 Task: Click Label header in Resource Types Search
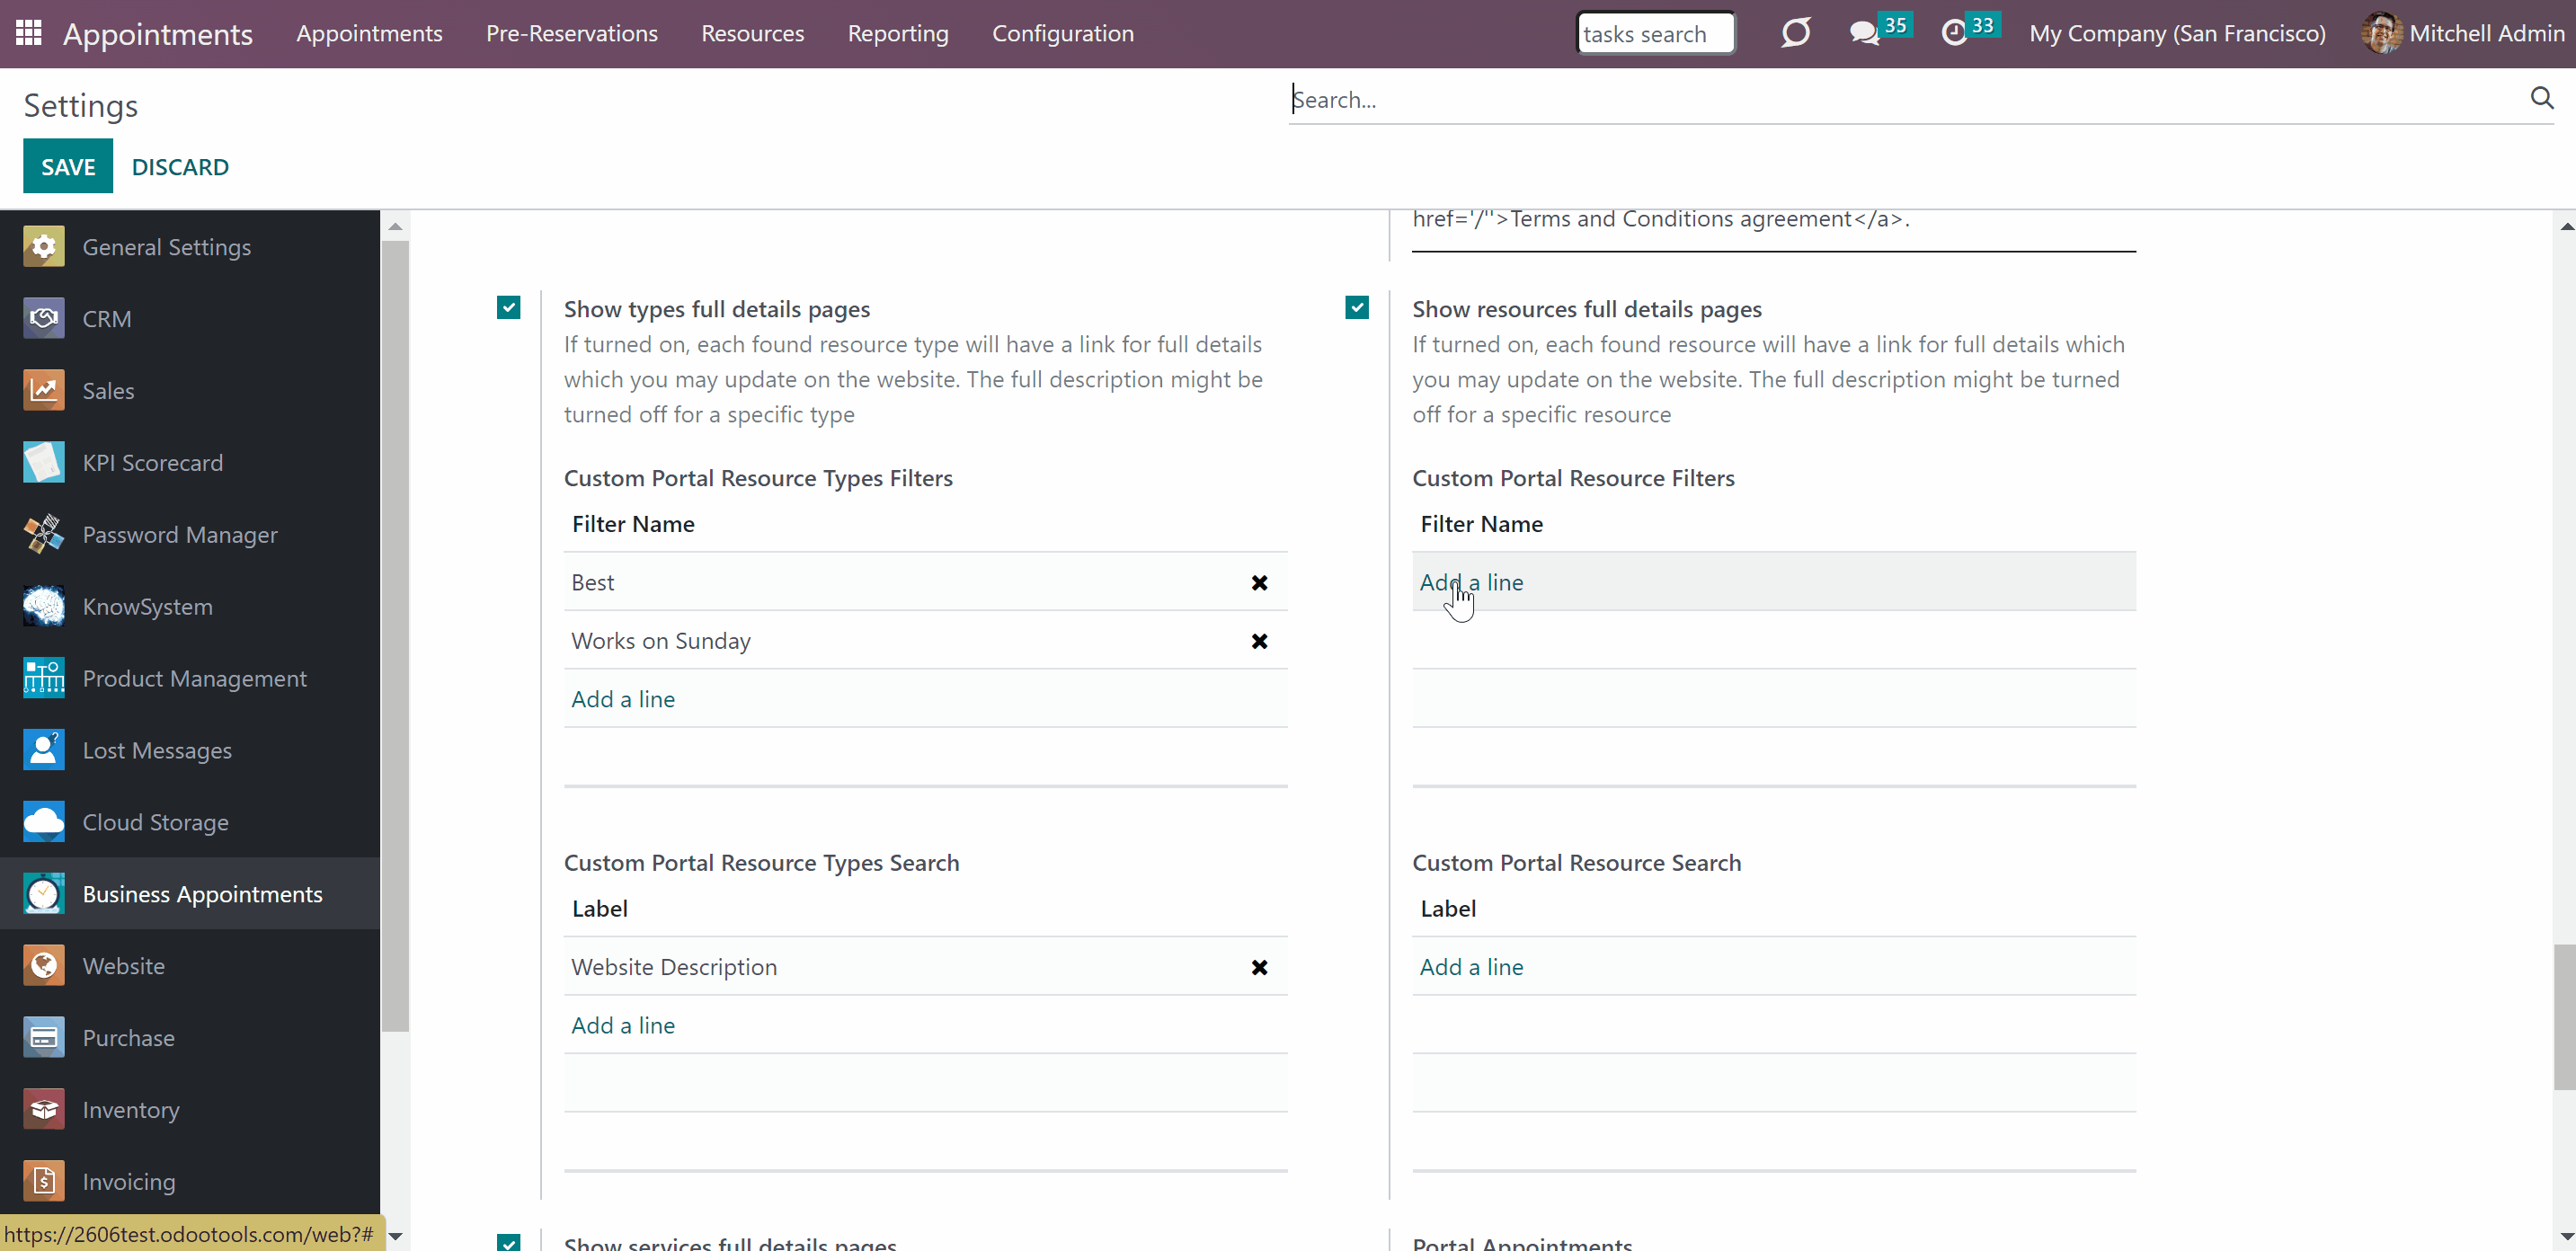coord(600,909)
